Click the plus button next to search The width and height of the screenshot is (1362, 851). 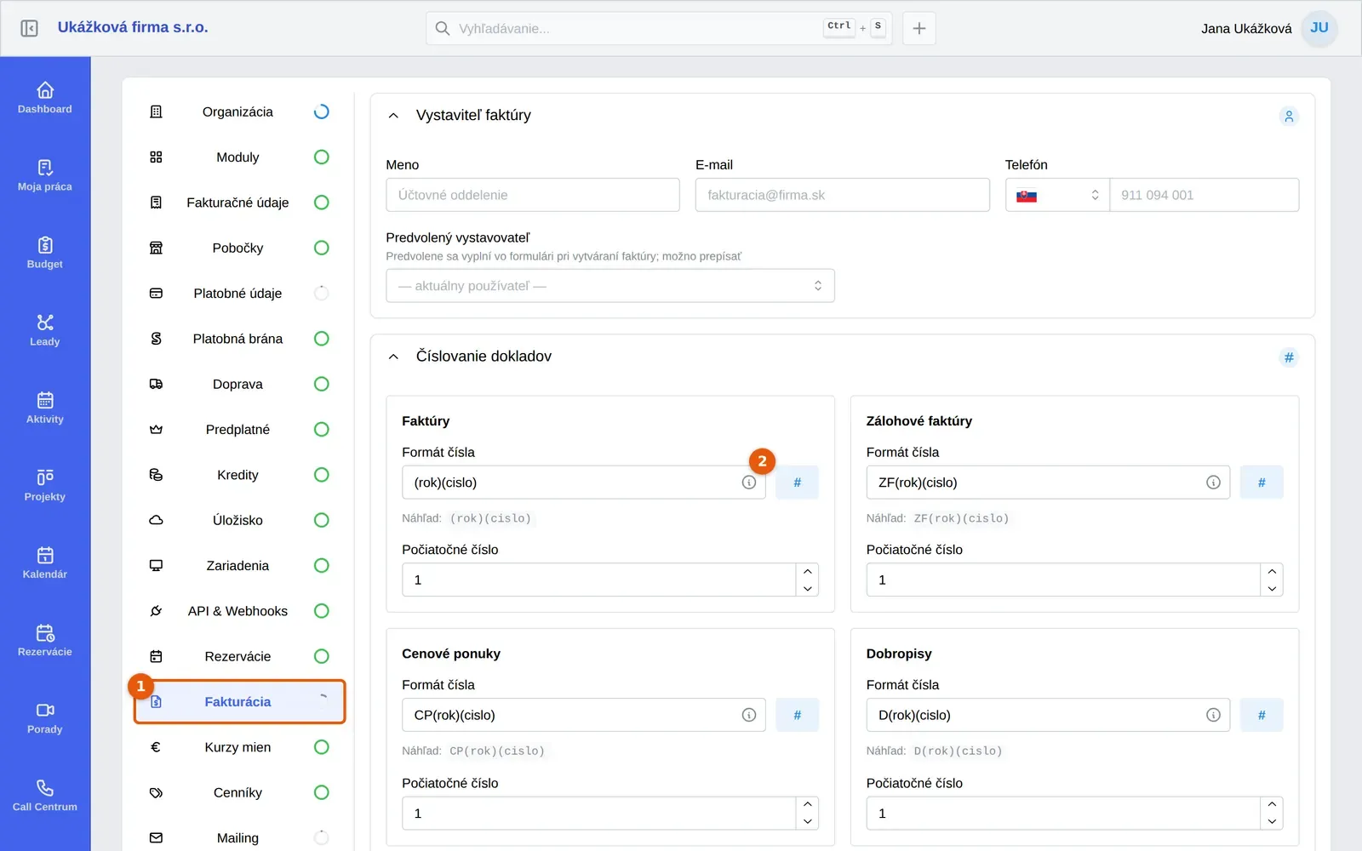919,28
